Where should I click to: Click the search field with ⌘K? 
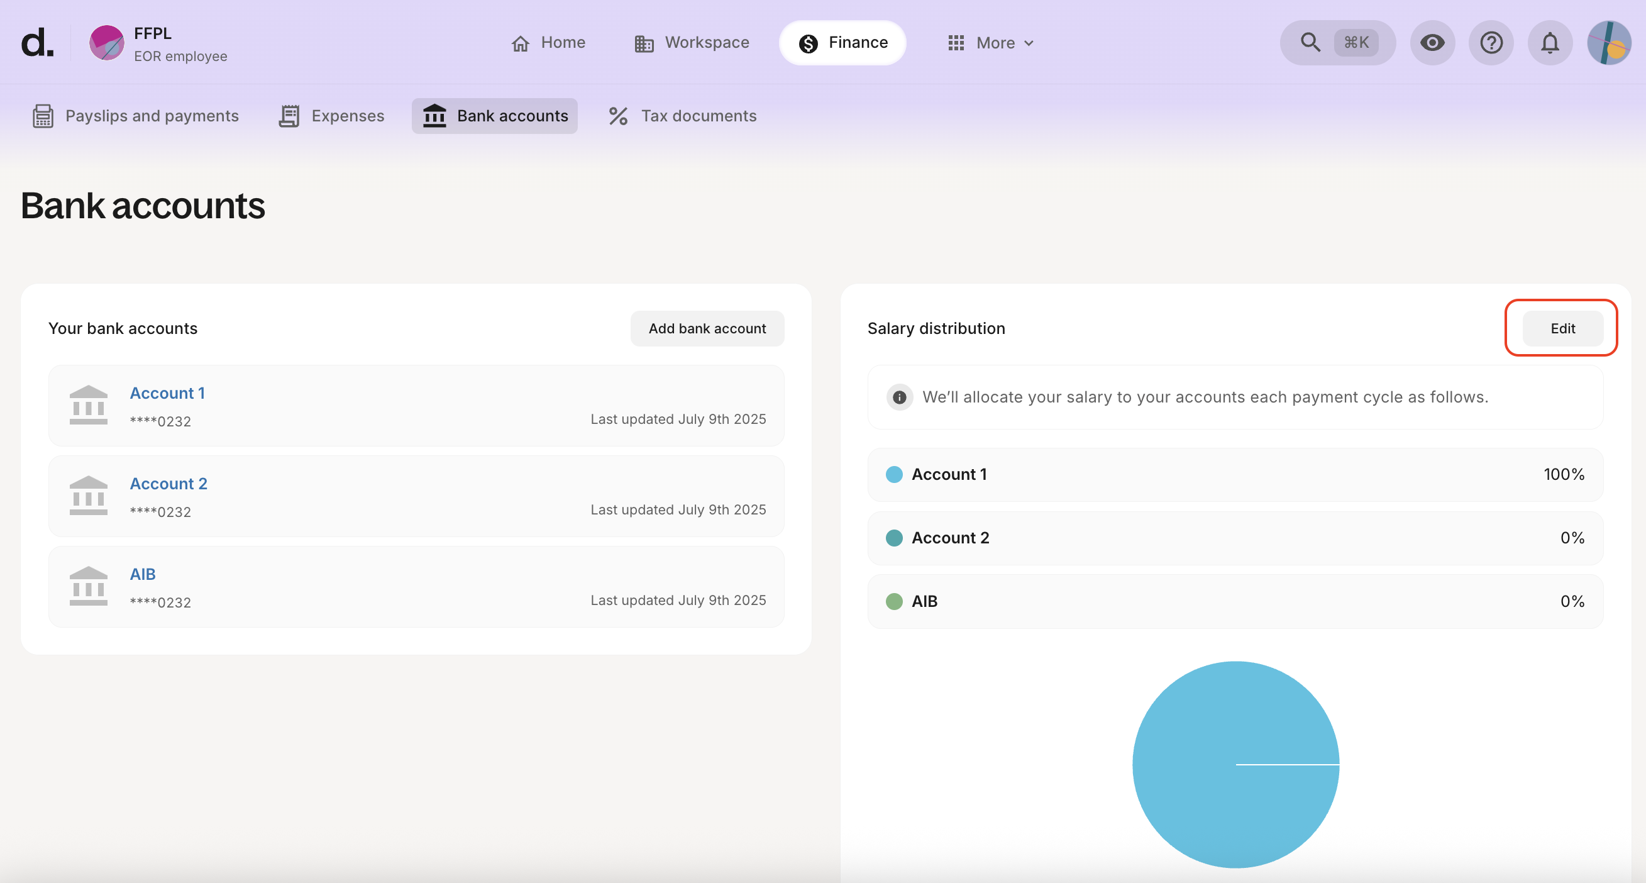[x=1337, y=43]
